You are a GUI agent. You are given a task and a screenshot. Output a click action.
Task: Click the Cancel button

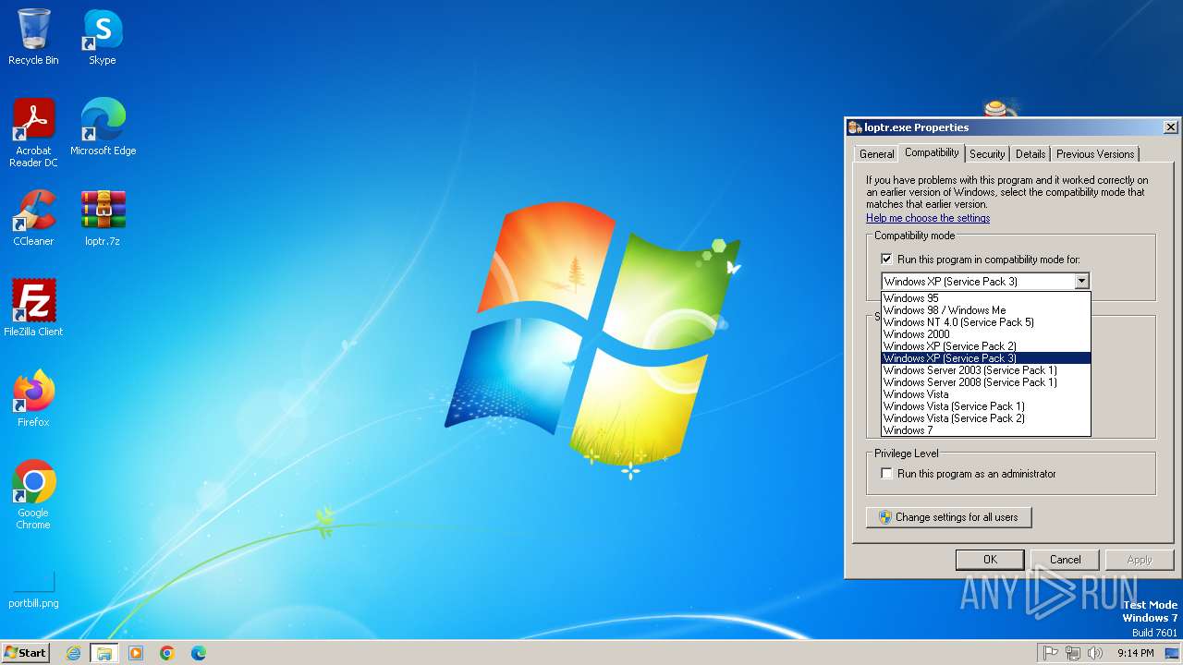pos(1065,560)
